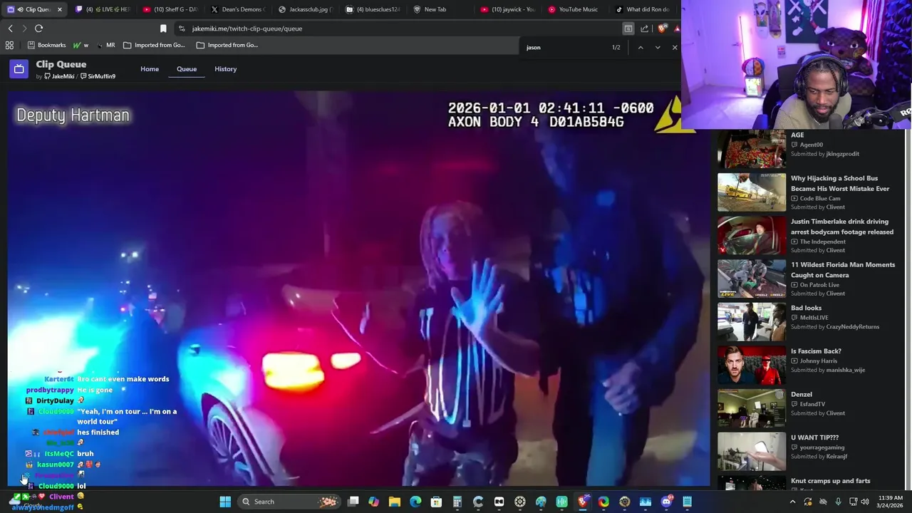Open the MR bookmark
Viewport: 912px width, 513px height.
tap(105, 45)
